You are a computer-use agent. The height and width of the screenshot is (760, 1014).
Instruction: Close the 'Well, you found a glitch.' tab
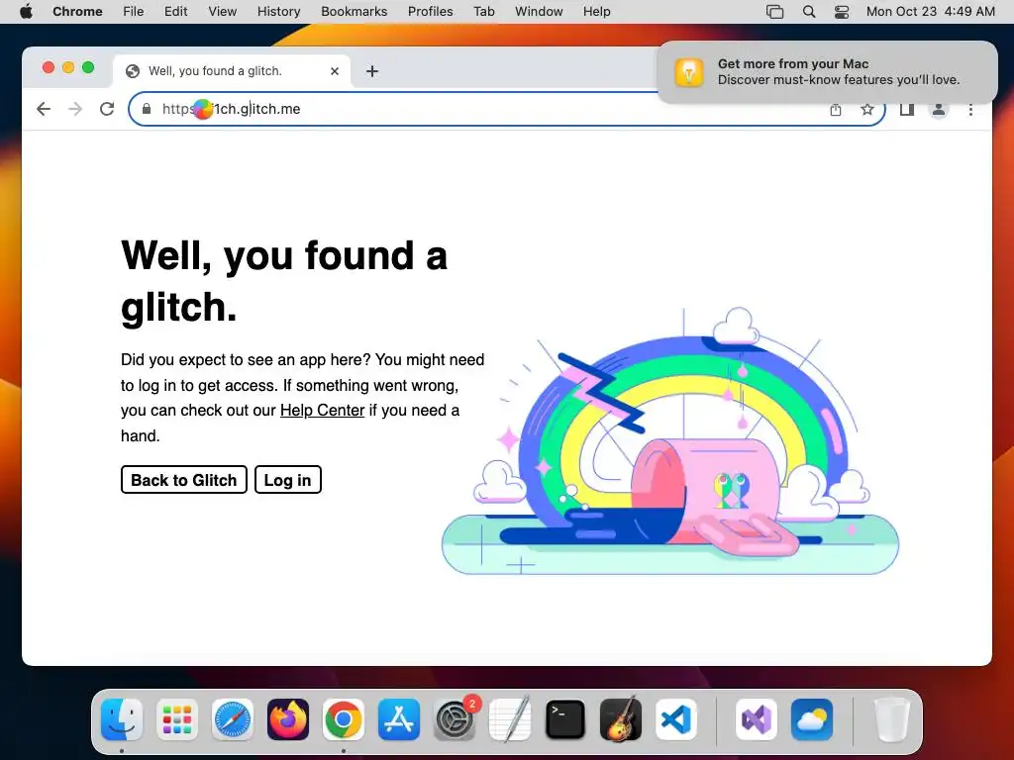pyautogui.click(x=335, y=71)
